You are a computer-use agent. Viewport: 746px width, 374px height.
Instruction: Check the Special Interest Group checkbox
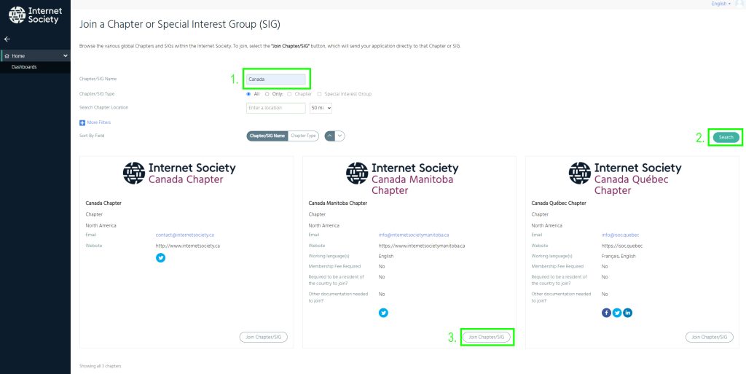click(319, 94)
